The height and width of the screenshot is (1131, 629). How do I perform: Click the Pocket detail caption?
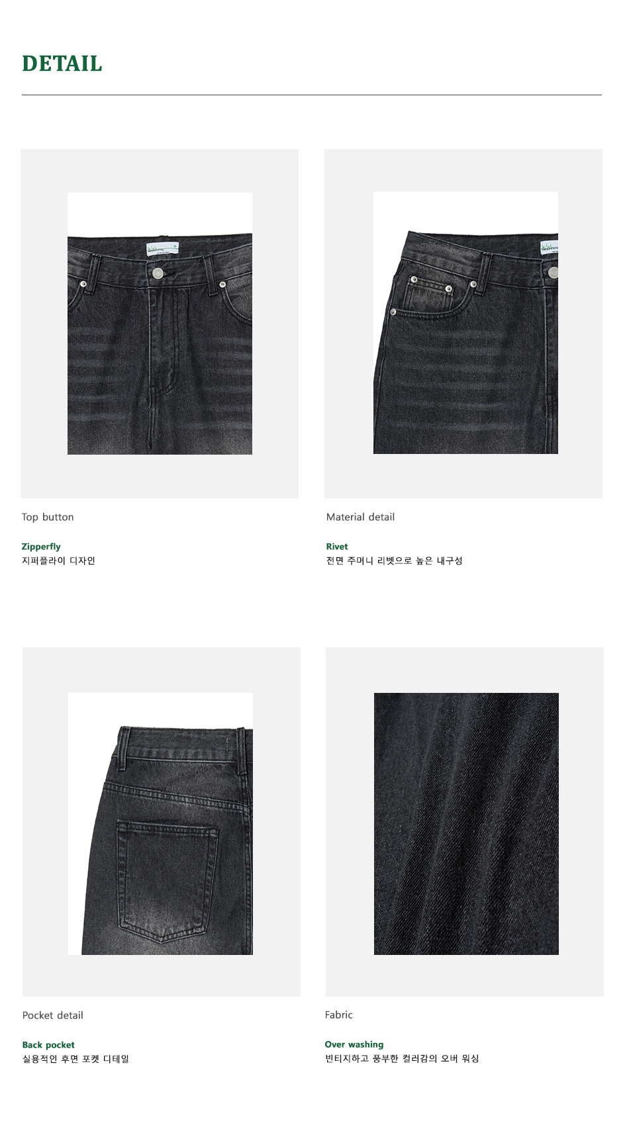point(53,1015)
